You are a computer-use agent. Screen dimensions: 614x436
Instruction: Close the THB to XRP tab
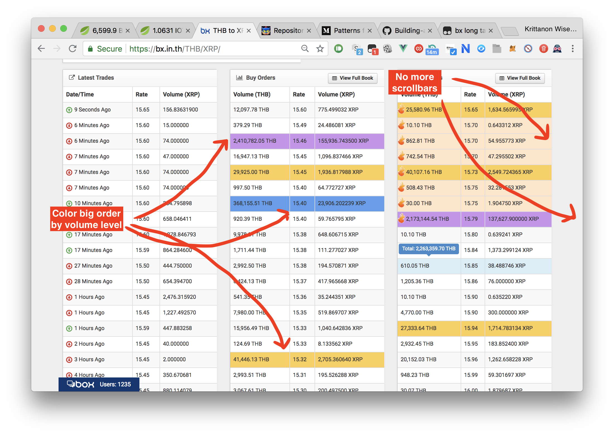click(x=249, y=31)
